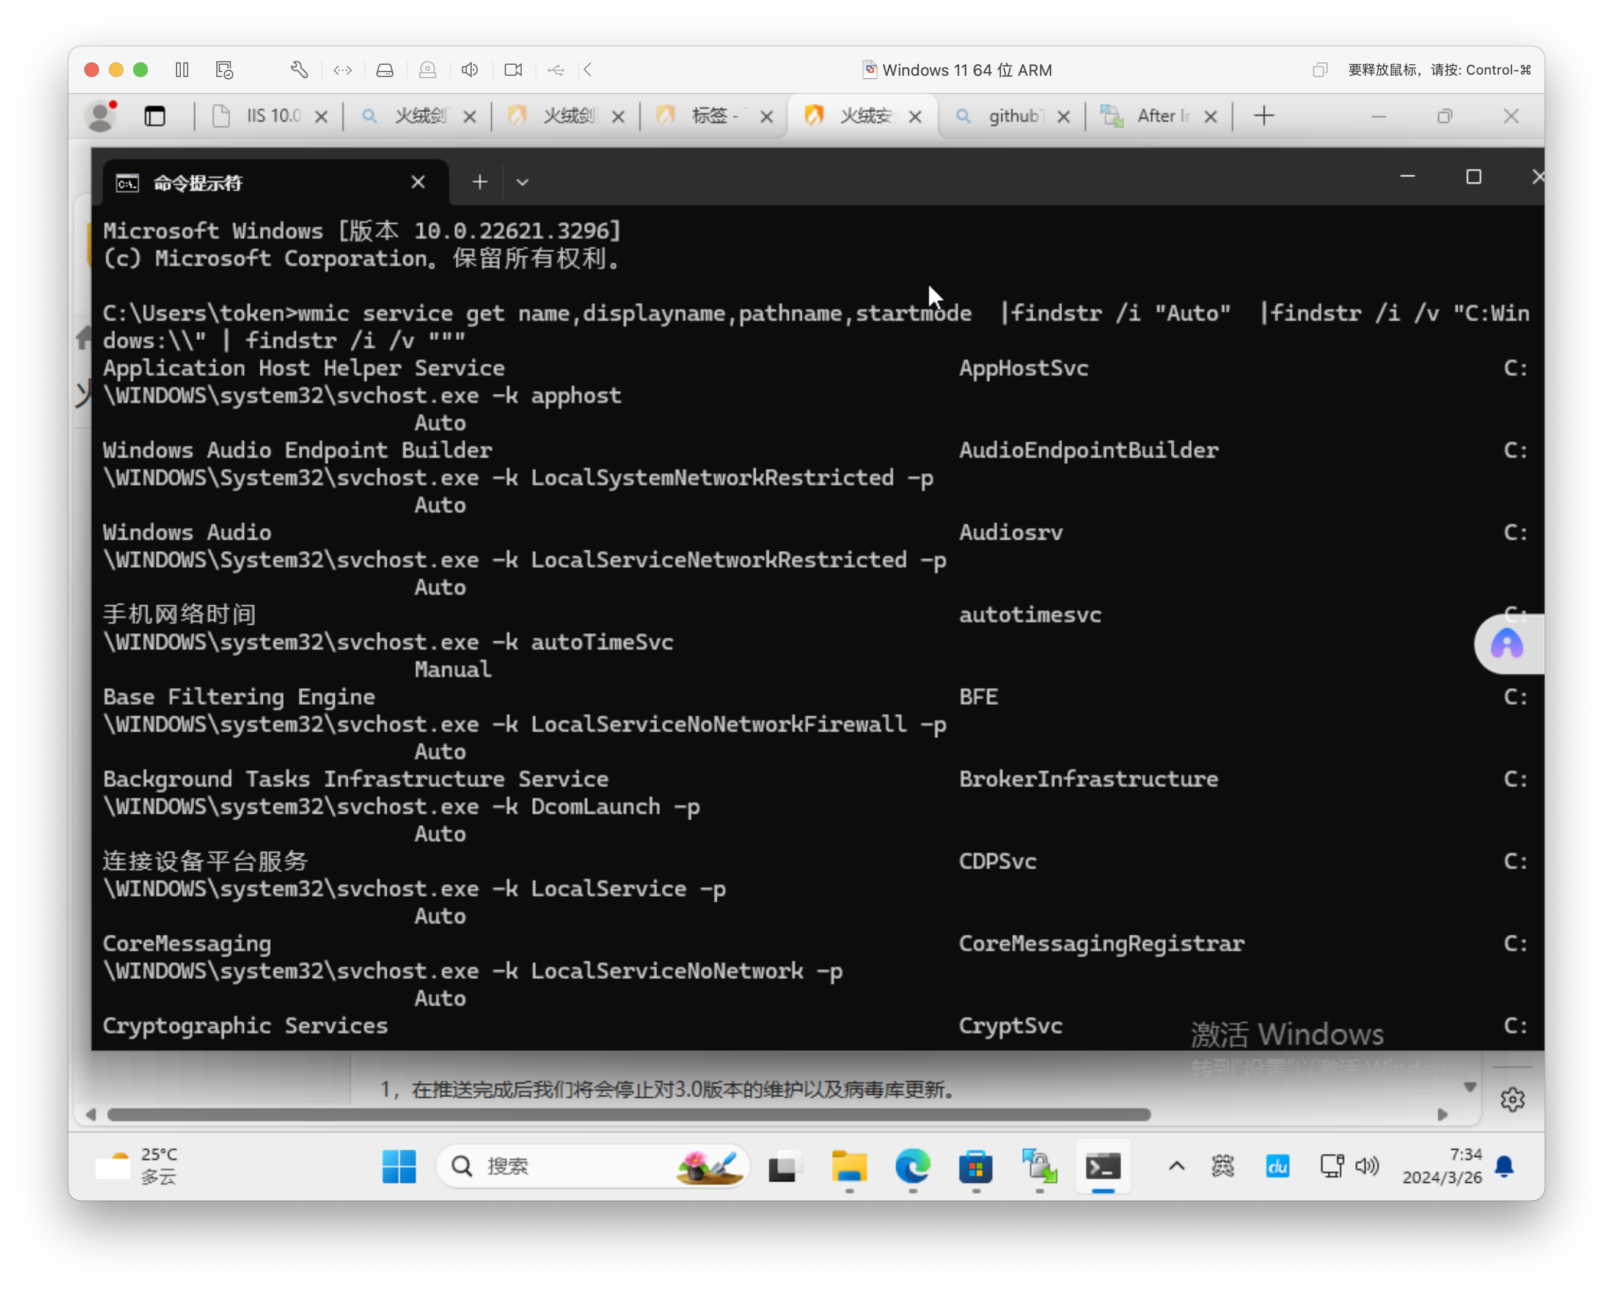This screenshot has height=1291, width=1613.
Task: Click the settings gear at bottom right
Action: coord(1512,1100)
